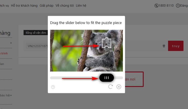Click the red truy search button
Viewport: 188px width, 109px height.
[176, 46]
